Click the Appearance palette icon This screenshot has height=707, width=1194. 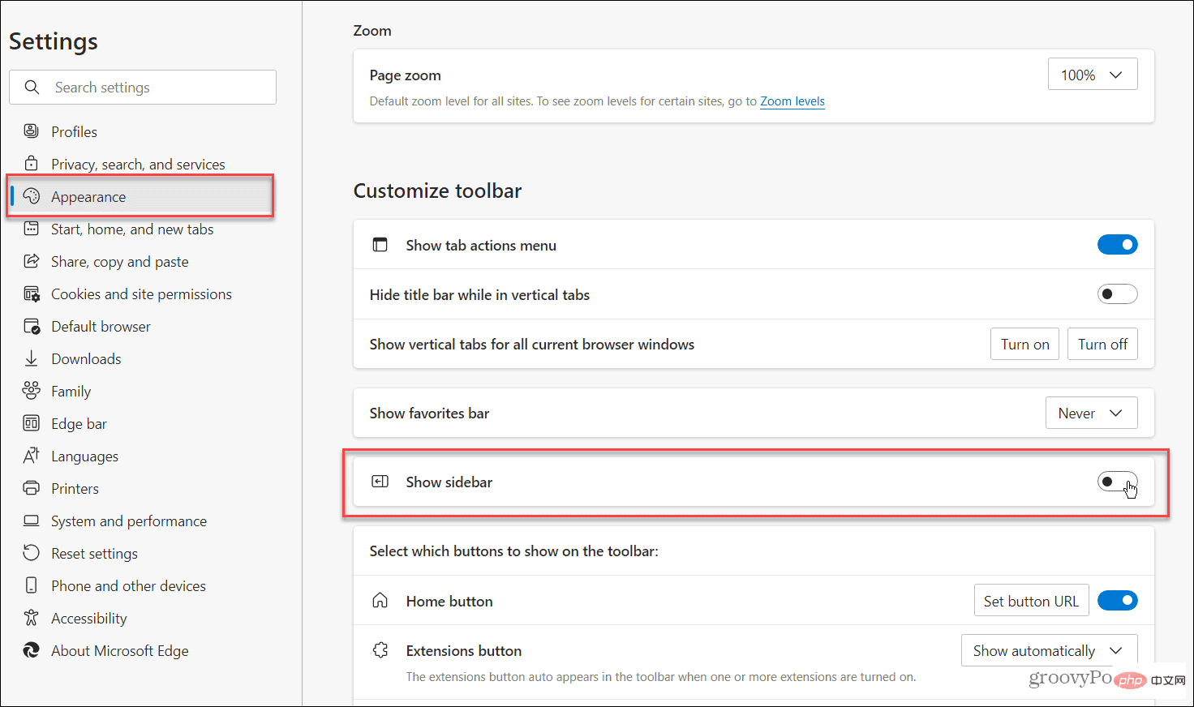(31, 195)
